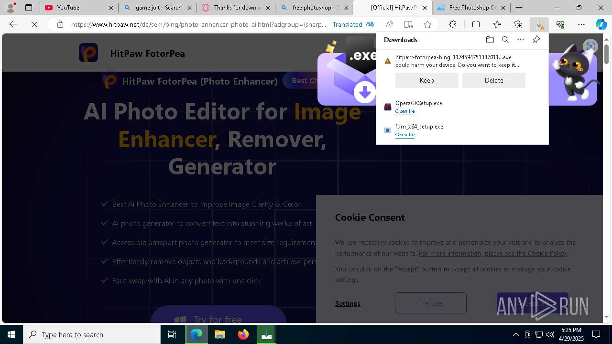Open Immersive Reader icon
Screen dimensions: 612x344
tap(408, 24)
